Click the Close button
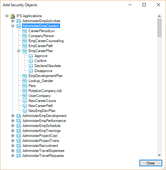 coord(151,163)
